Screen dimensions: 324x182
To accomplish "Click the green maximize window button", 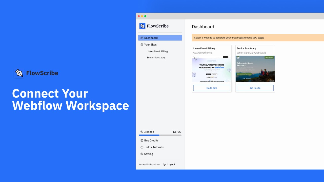I will pos(145,16).
